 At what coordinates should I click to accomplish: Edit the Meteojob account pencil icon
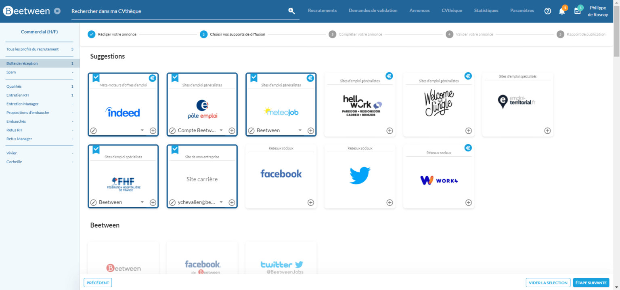[x=251, y=130]
